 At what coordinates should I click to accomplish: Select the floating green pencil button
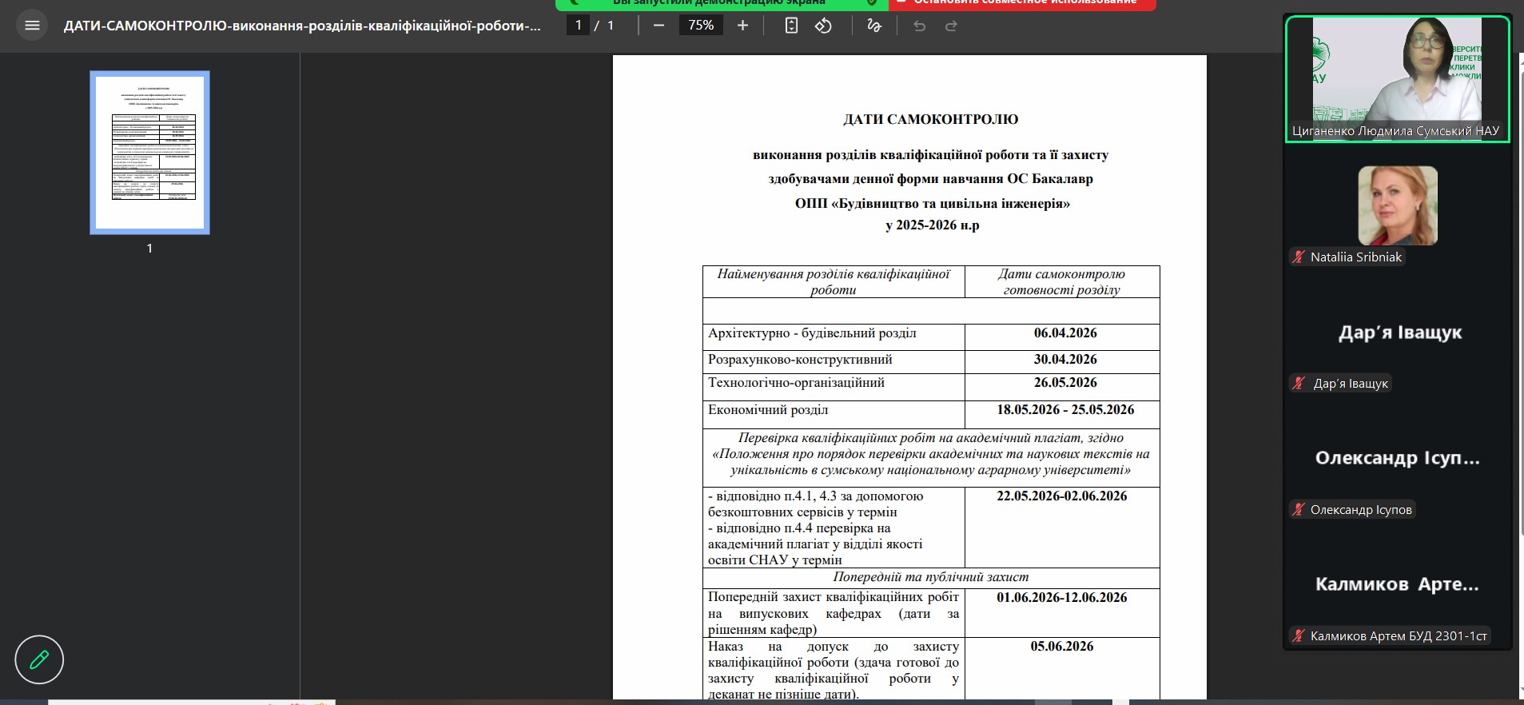click(x=39, y=659)
